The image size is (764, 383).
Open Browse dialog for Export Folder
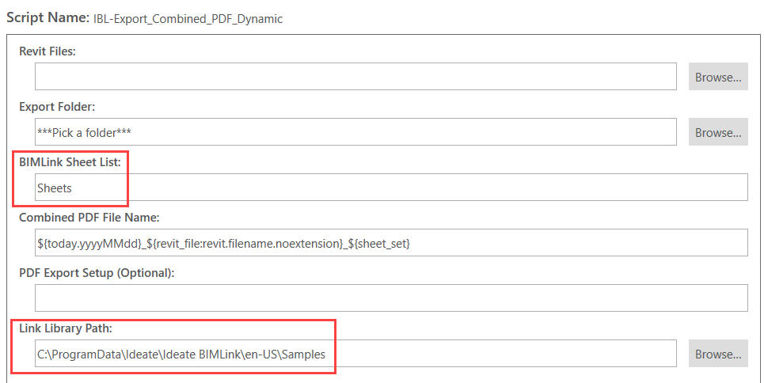click(x=718, y=132)
